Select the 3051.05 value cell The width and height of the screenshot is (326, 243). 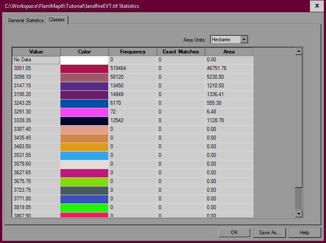point(36,69)
